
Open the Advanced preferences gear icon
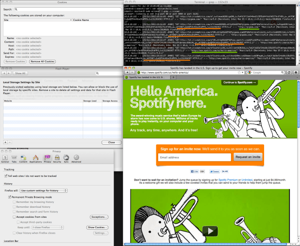76,158
